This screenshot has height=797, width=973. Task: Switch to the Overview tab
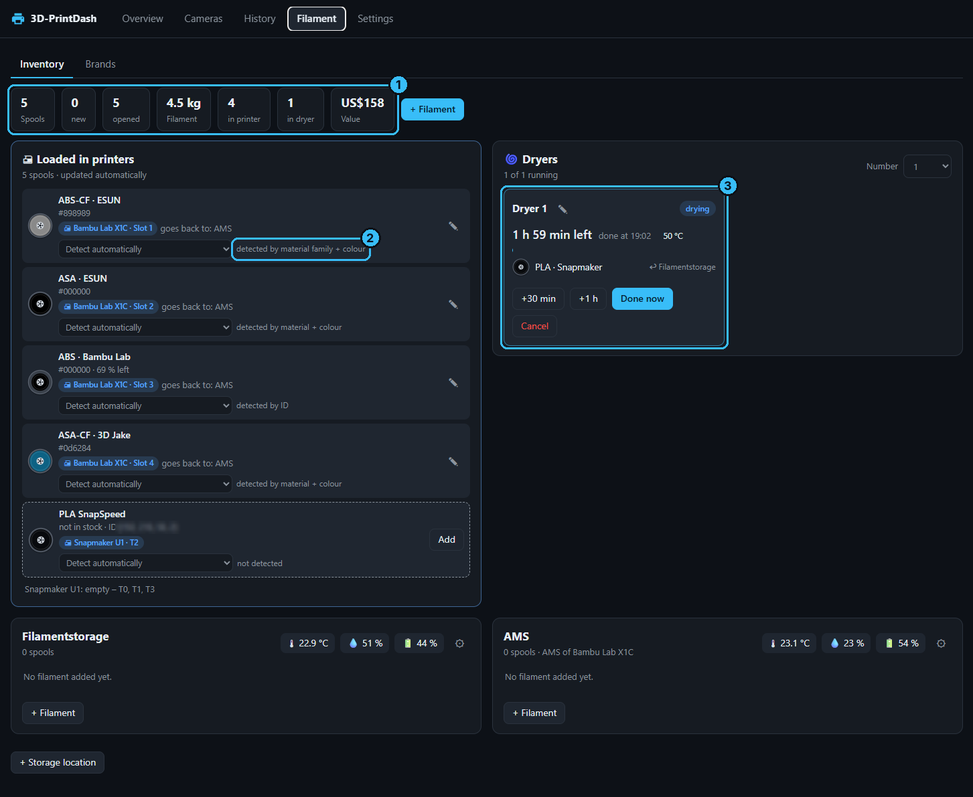[143, 19]
